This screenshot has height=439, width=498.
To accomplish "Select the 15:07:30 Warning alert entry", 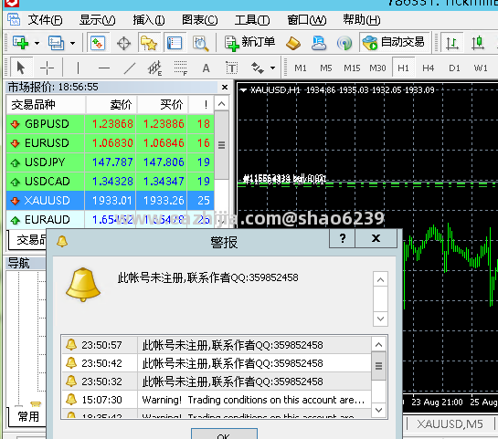I will [217, 400].
